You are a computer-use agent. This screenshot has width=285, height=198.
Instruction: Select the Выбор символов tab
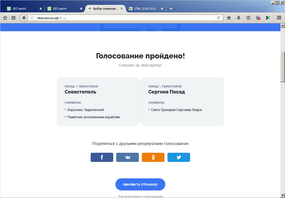pyautogui.click(x=105, y=9)
